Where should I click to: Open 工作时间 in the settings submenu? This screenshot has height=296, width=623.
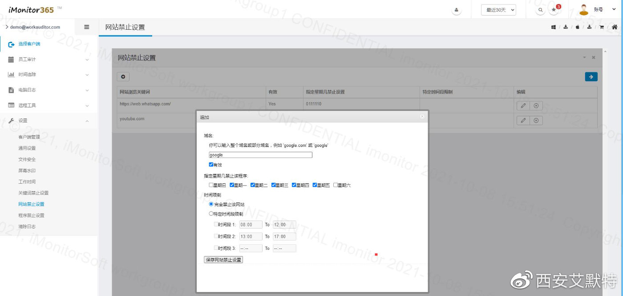point(27,182)
